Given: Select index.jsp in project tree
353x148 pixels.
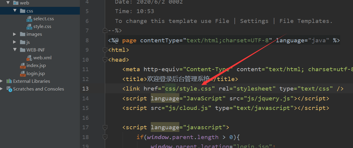Looking at the screenshot, I should 36,66.
